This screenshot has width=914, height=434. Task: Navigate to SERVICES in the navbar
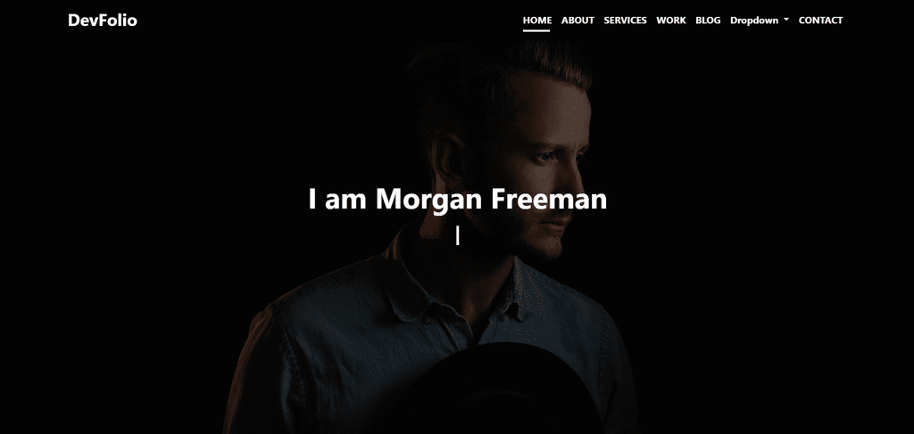(625, 20)
